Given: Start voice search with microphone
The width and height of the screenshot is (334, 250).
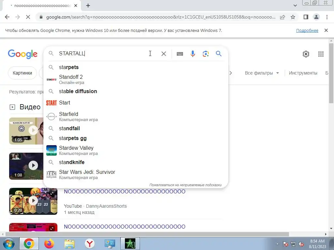Looking at the screenshot, I should [x=192, y=54].
